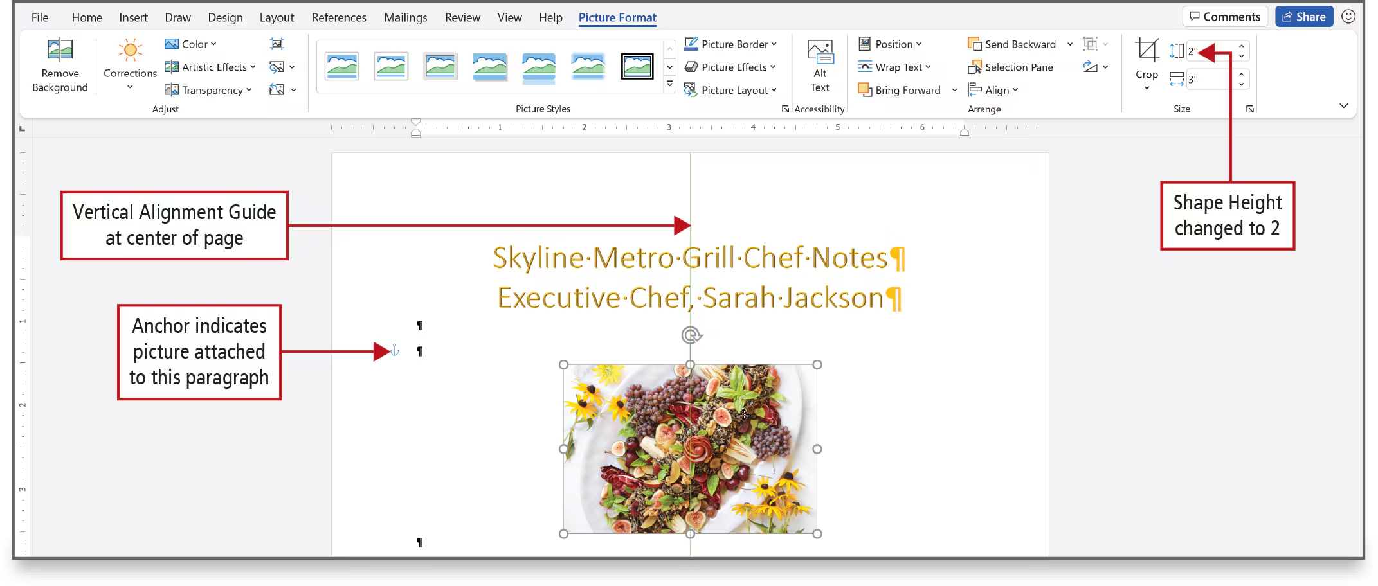Screen dimensions: 1378x586
Task: Click the Share button
Action: [1304, 17]
